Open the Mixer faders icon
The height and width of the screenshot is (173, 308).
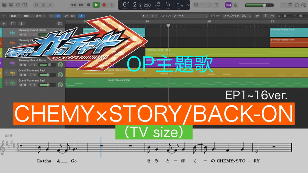pos(43,5)
